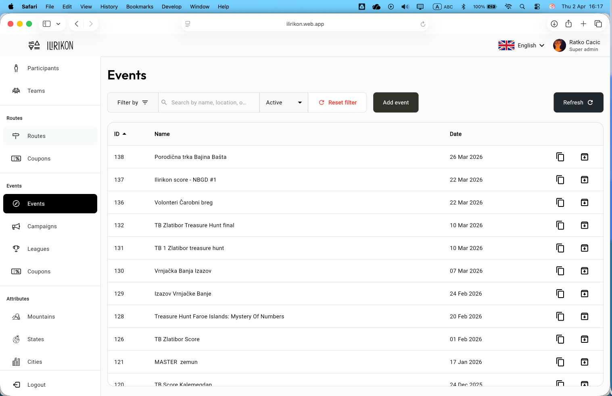
Task: Refresh the events list
Action: point(578,102)
